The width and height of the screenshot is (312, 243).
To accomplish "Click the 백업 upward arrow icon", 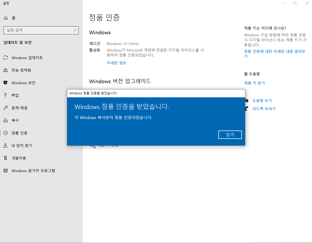I will coord(5,95).
